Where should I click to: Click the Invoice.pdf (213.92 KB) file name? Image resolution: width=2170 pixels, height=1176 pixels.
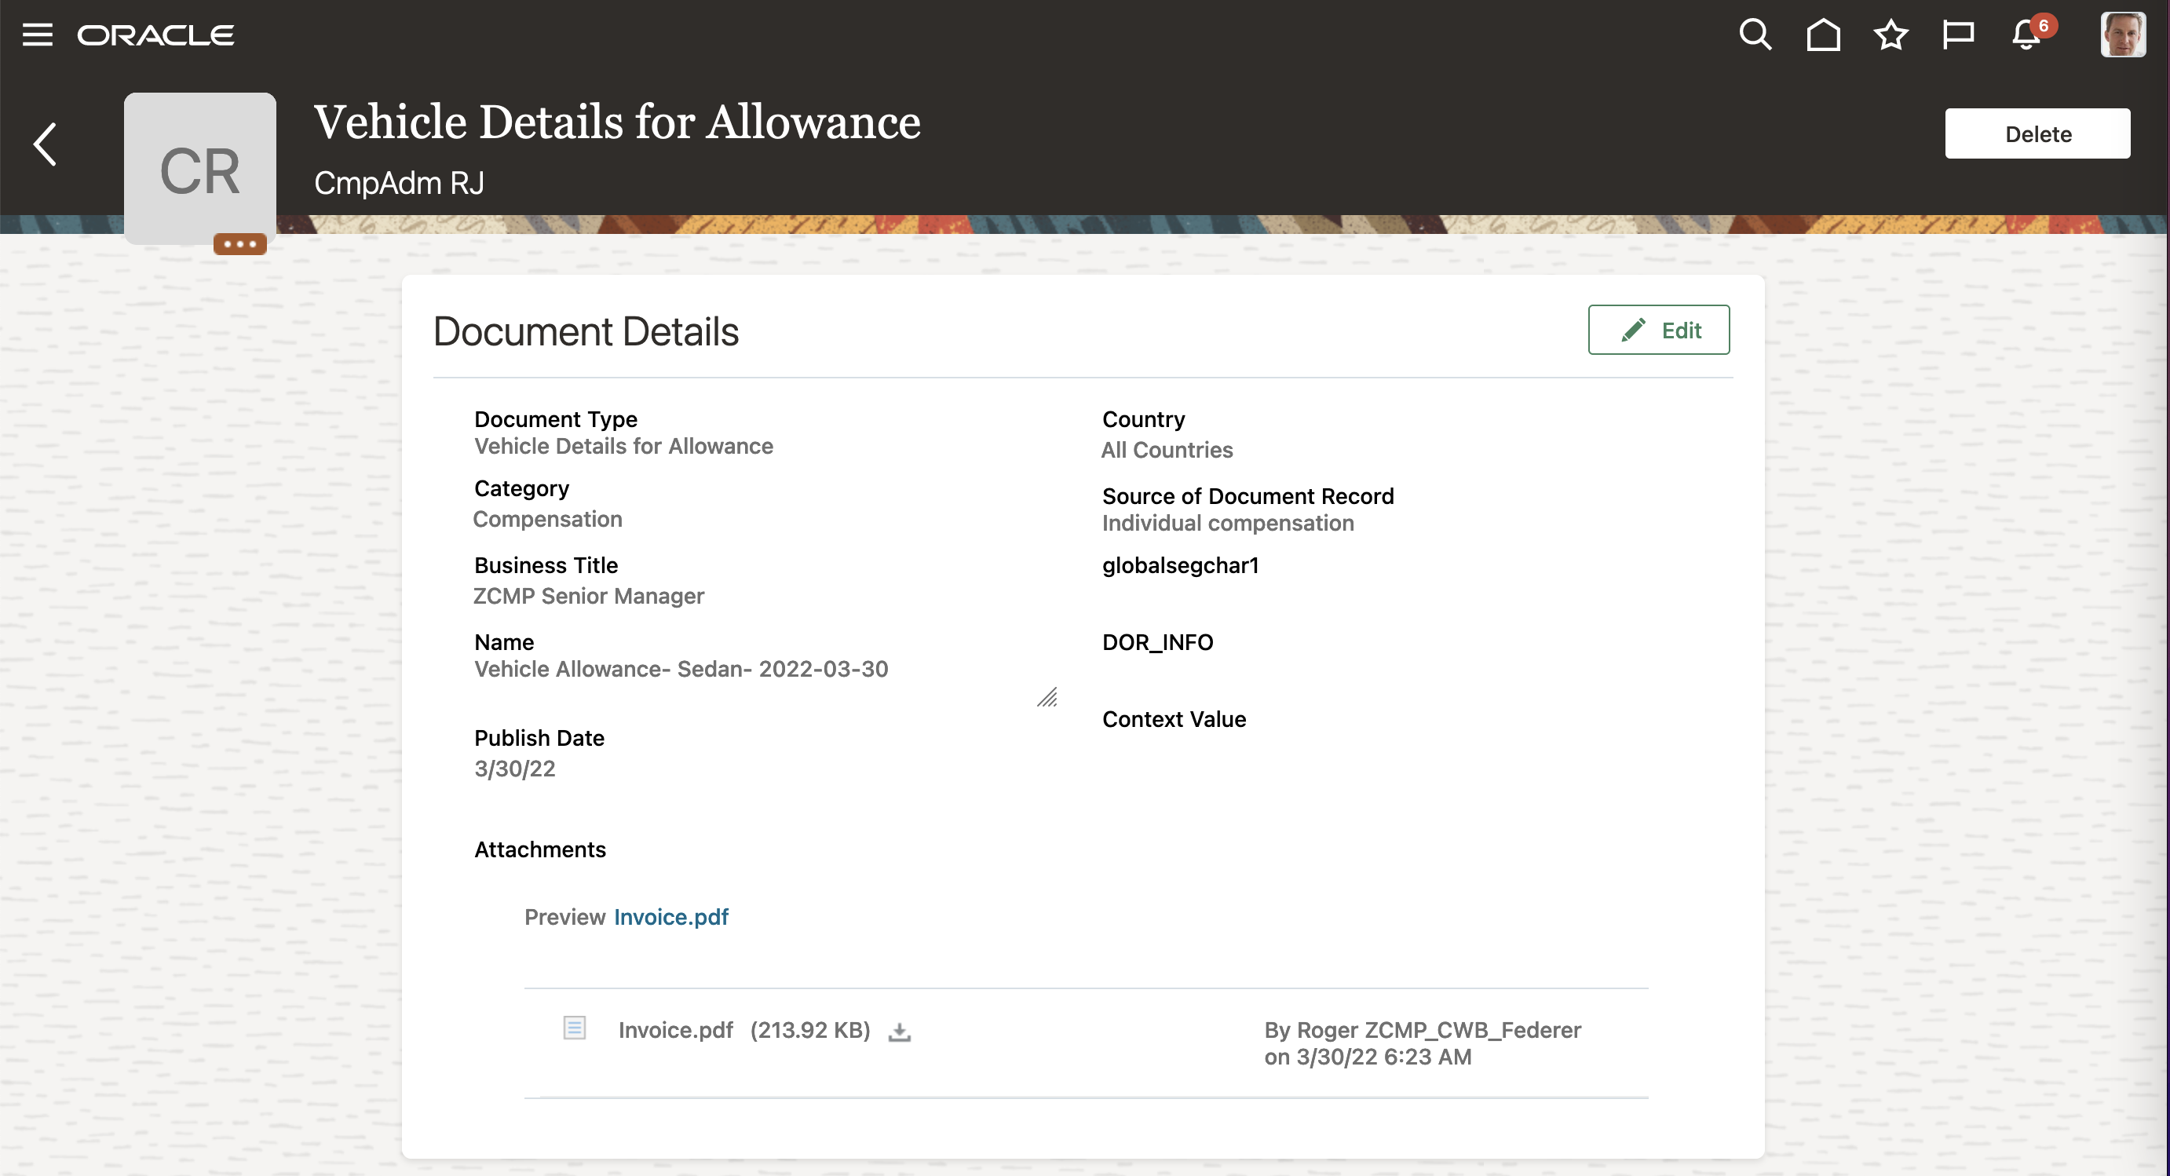point(674,1030)
